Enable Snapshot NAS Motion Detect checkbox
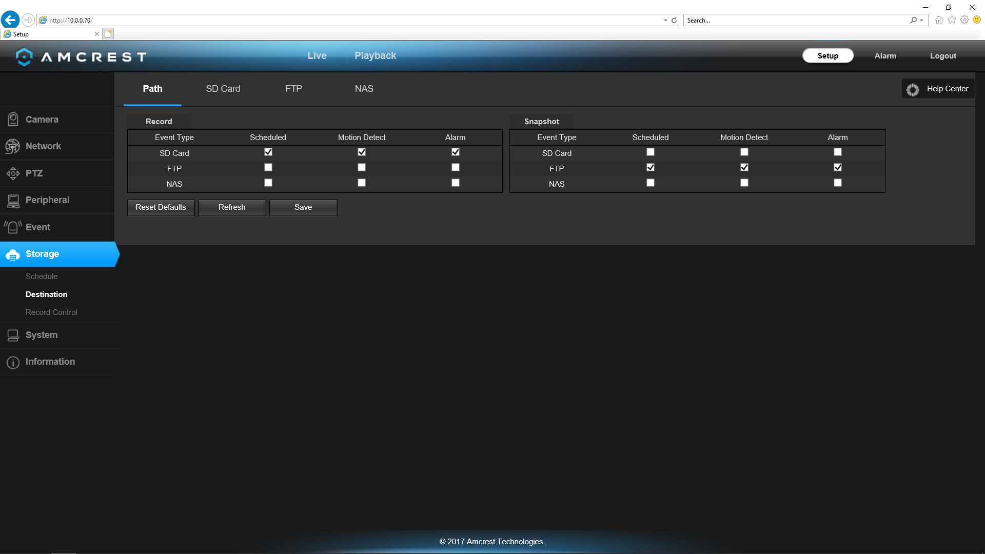Viewport: 985px width, 554px height. pos(744,183)
